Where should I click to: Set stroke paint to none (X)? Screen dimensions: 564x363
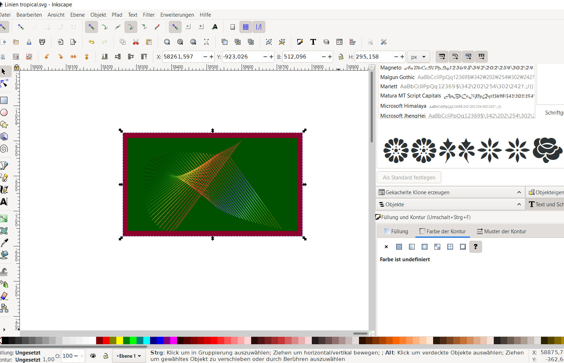click(x=386, y=247)
